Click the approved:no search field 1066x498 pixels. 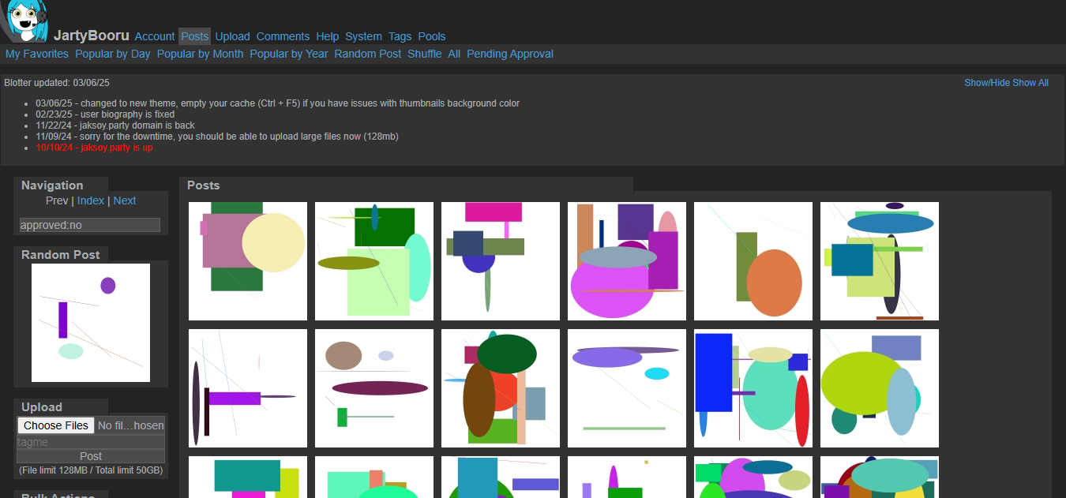(x=90, y=225)
